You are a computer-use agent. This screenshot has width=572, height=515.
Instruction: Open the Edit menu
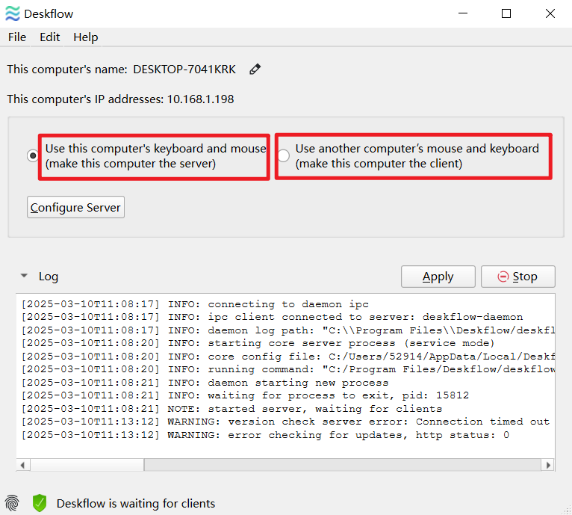coord(49,37)
